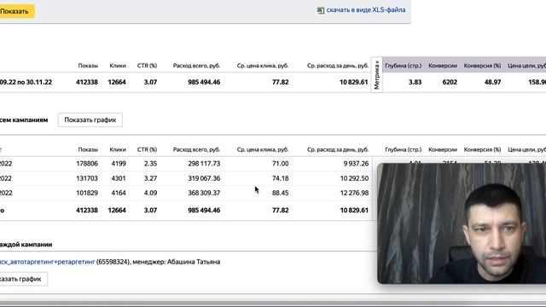The height and width of the screenshot is (307, 546).
Task: Click the cell 4164 clicks
Action: tap(119, 193)
